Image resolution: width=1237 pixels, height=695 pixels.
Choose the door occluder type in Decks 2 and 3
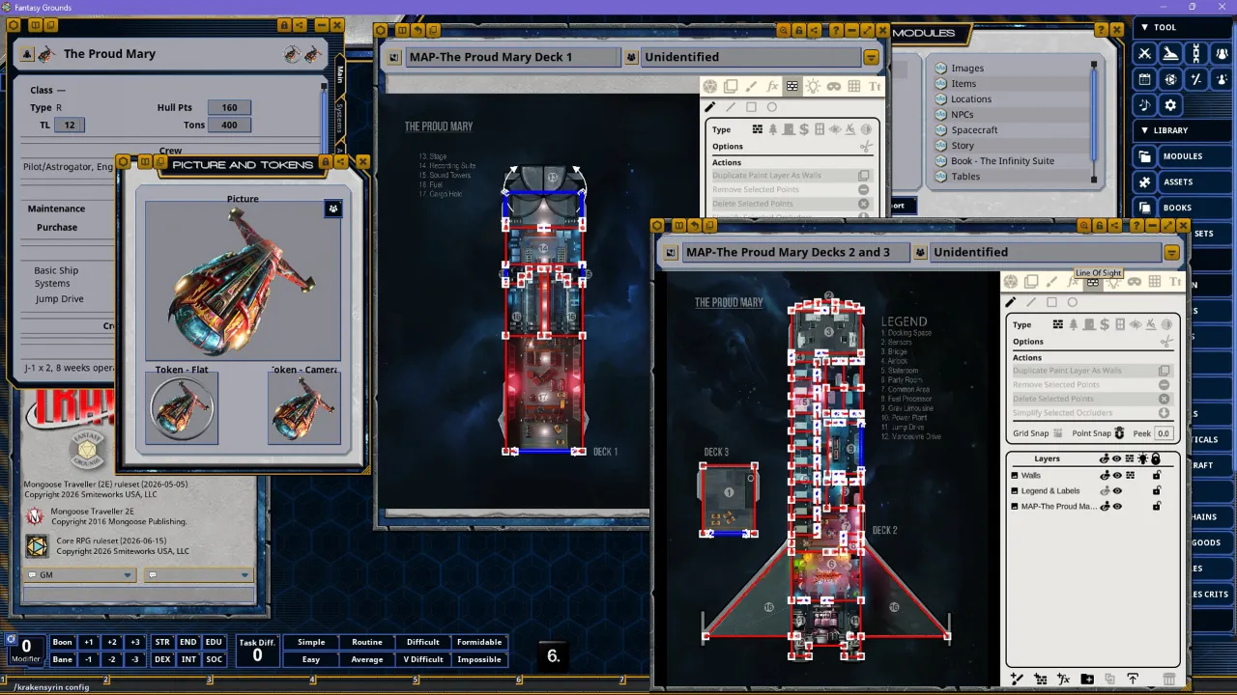[1089, 324]
